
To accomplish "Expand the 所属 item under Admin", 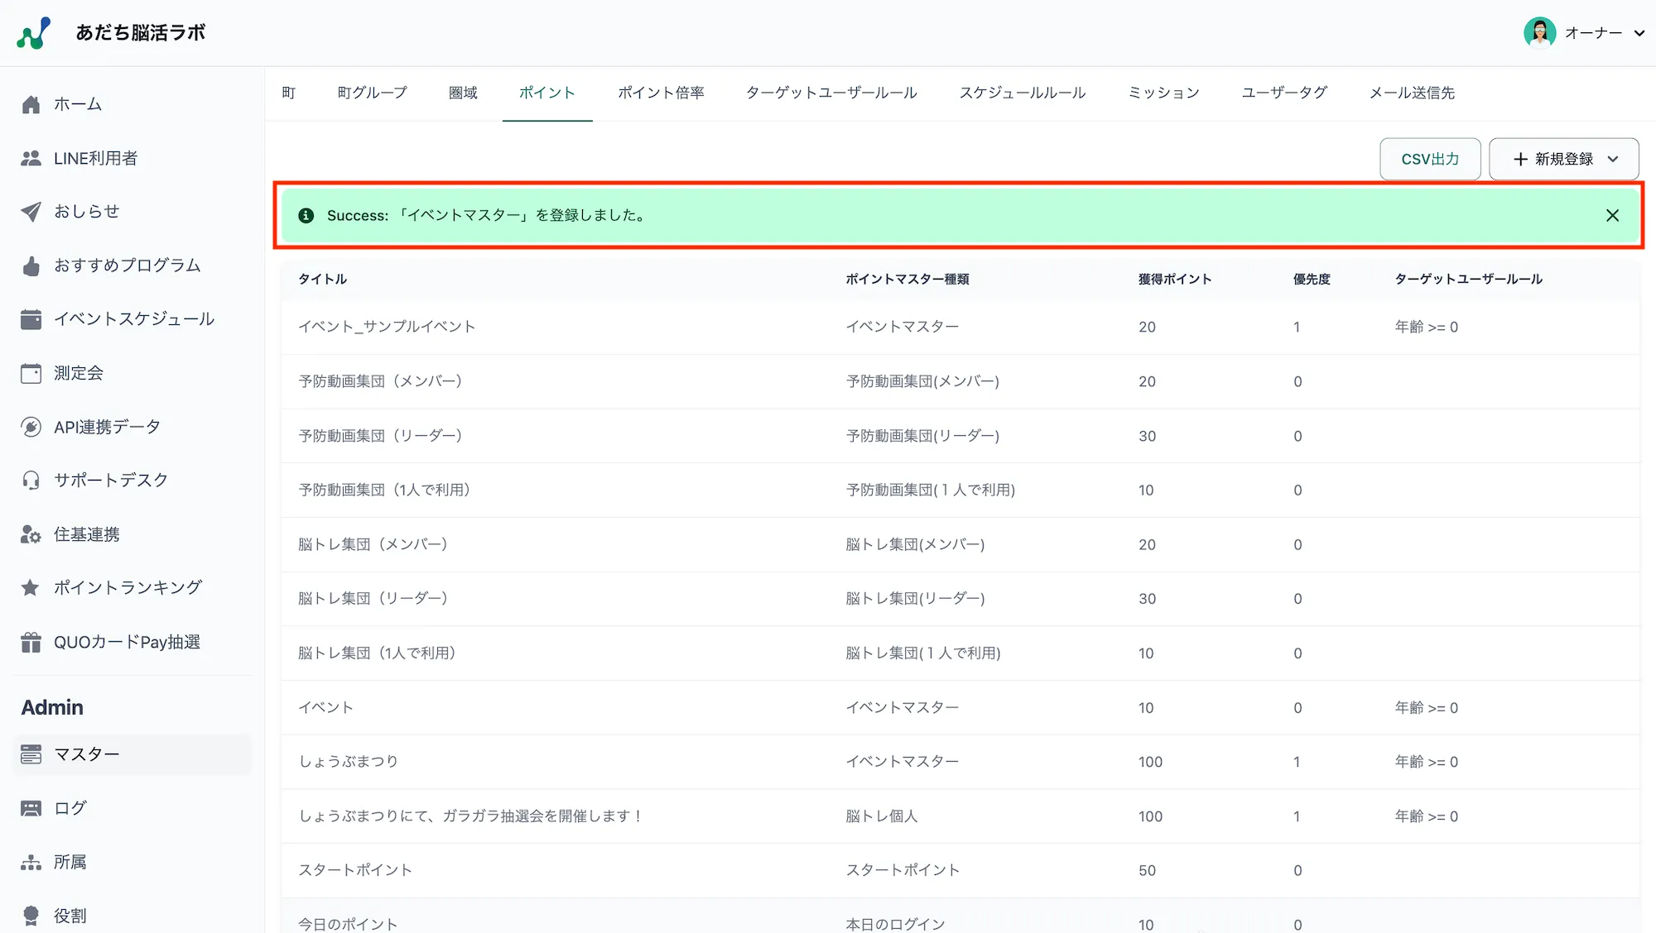I will click(31, 861).
